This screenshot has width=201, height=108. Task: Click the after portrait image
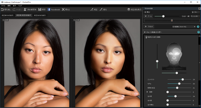(108, 63)
